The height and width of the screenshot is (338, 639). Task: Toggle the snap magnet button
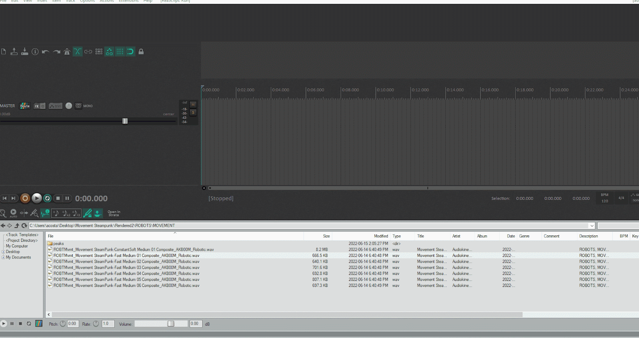point(130,51)
